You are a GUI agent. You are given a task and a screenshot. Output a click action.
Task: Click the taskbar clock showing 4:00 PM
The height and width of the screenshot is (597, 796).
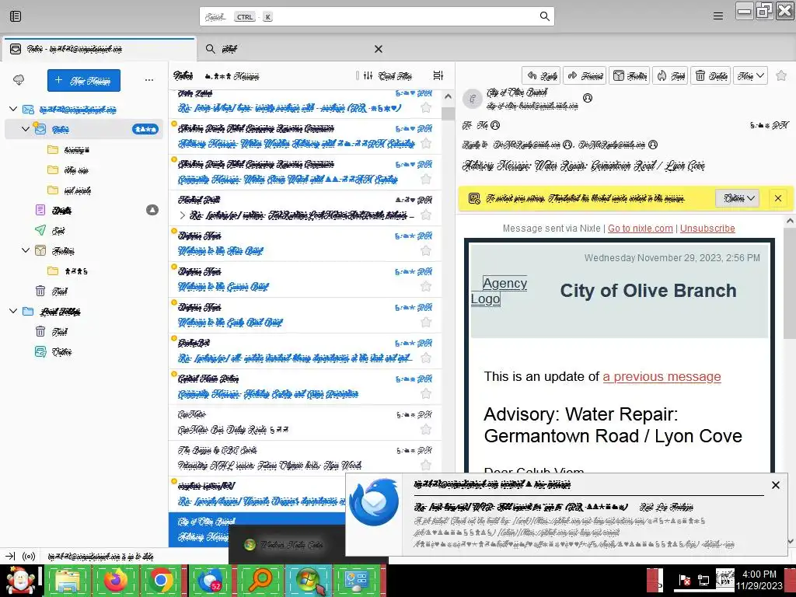(759, 580)
